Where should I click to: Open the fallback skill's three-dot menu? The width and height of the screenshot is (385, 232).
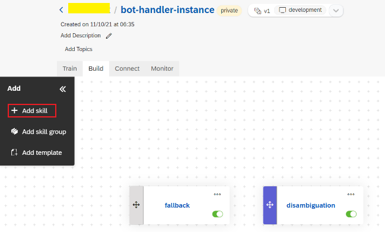point(217,194)
